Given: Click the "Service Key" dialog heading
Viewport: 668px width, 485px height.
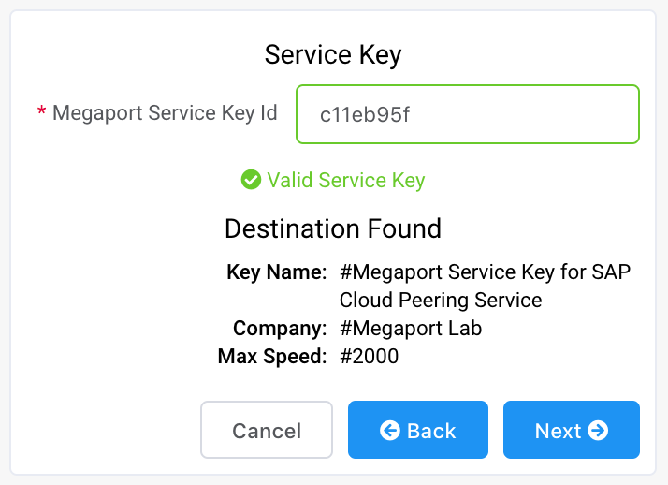Looking at the screenshot, I should tap(333, 54).
